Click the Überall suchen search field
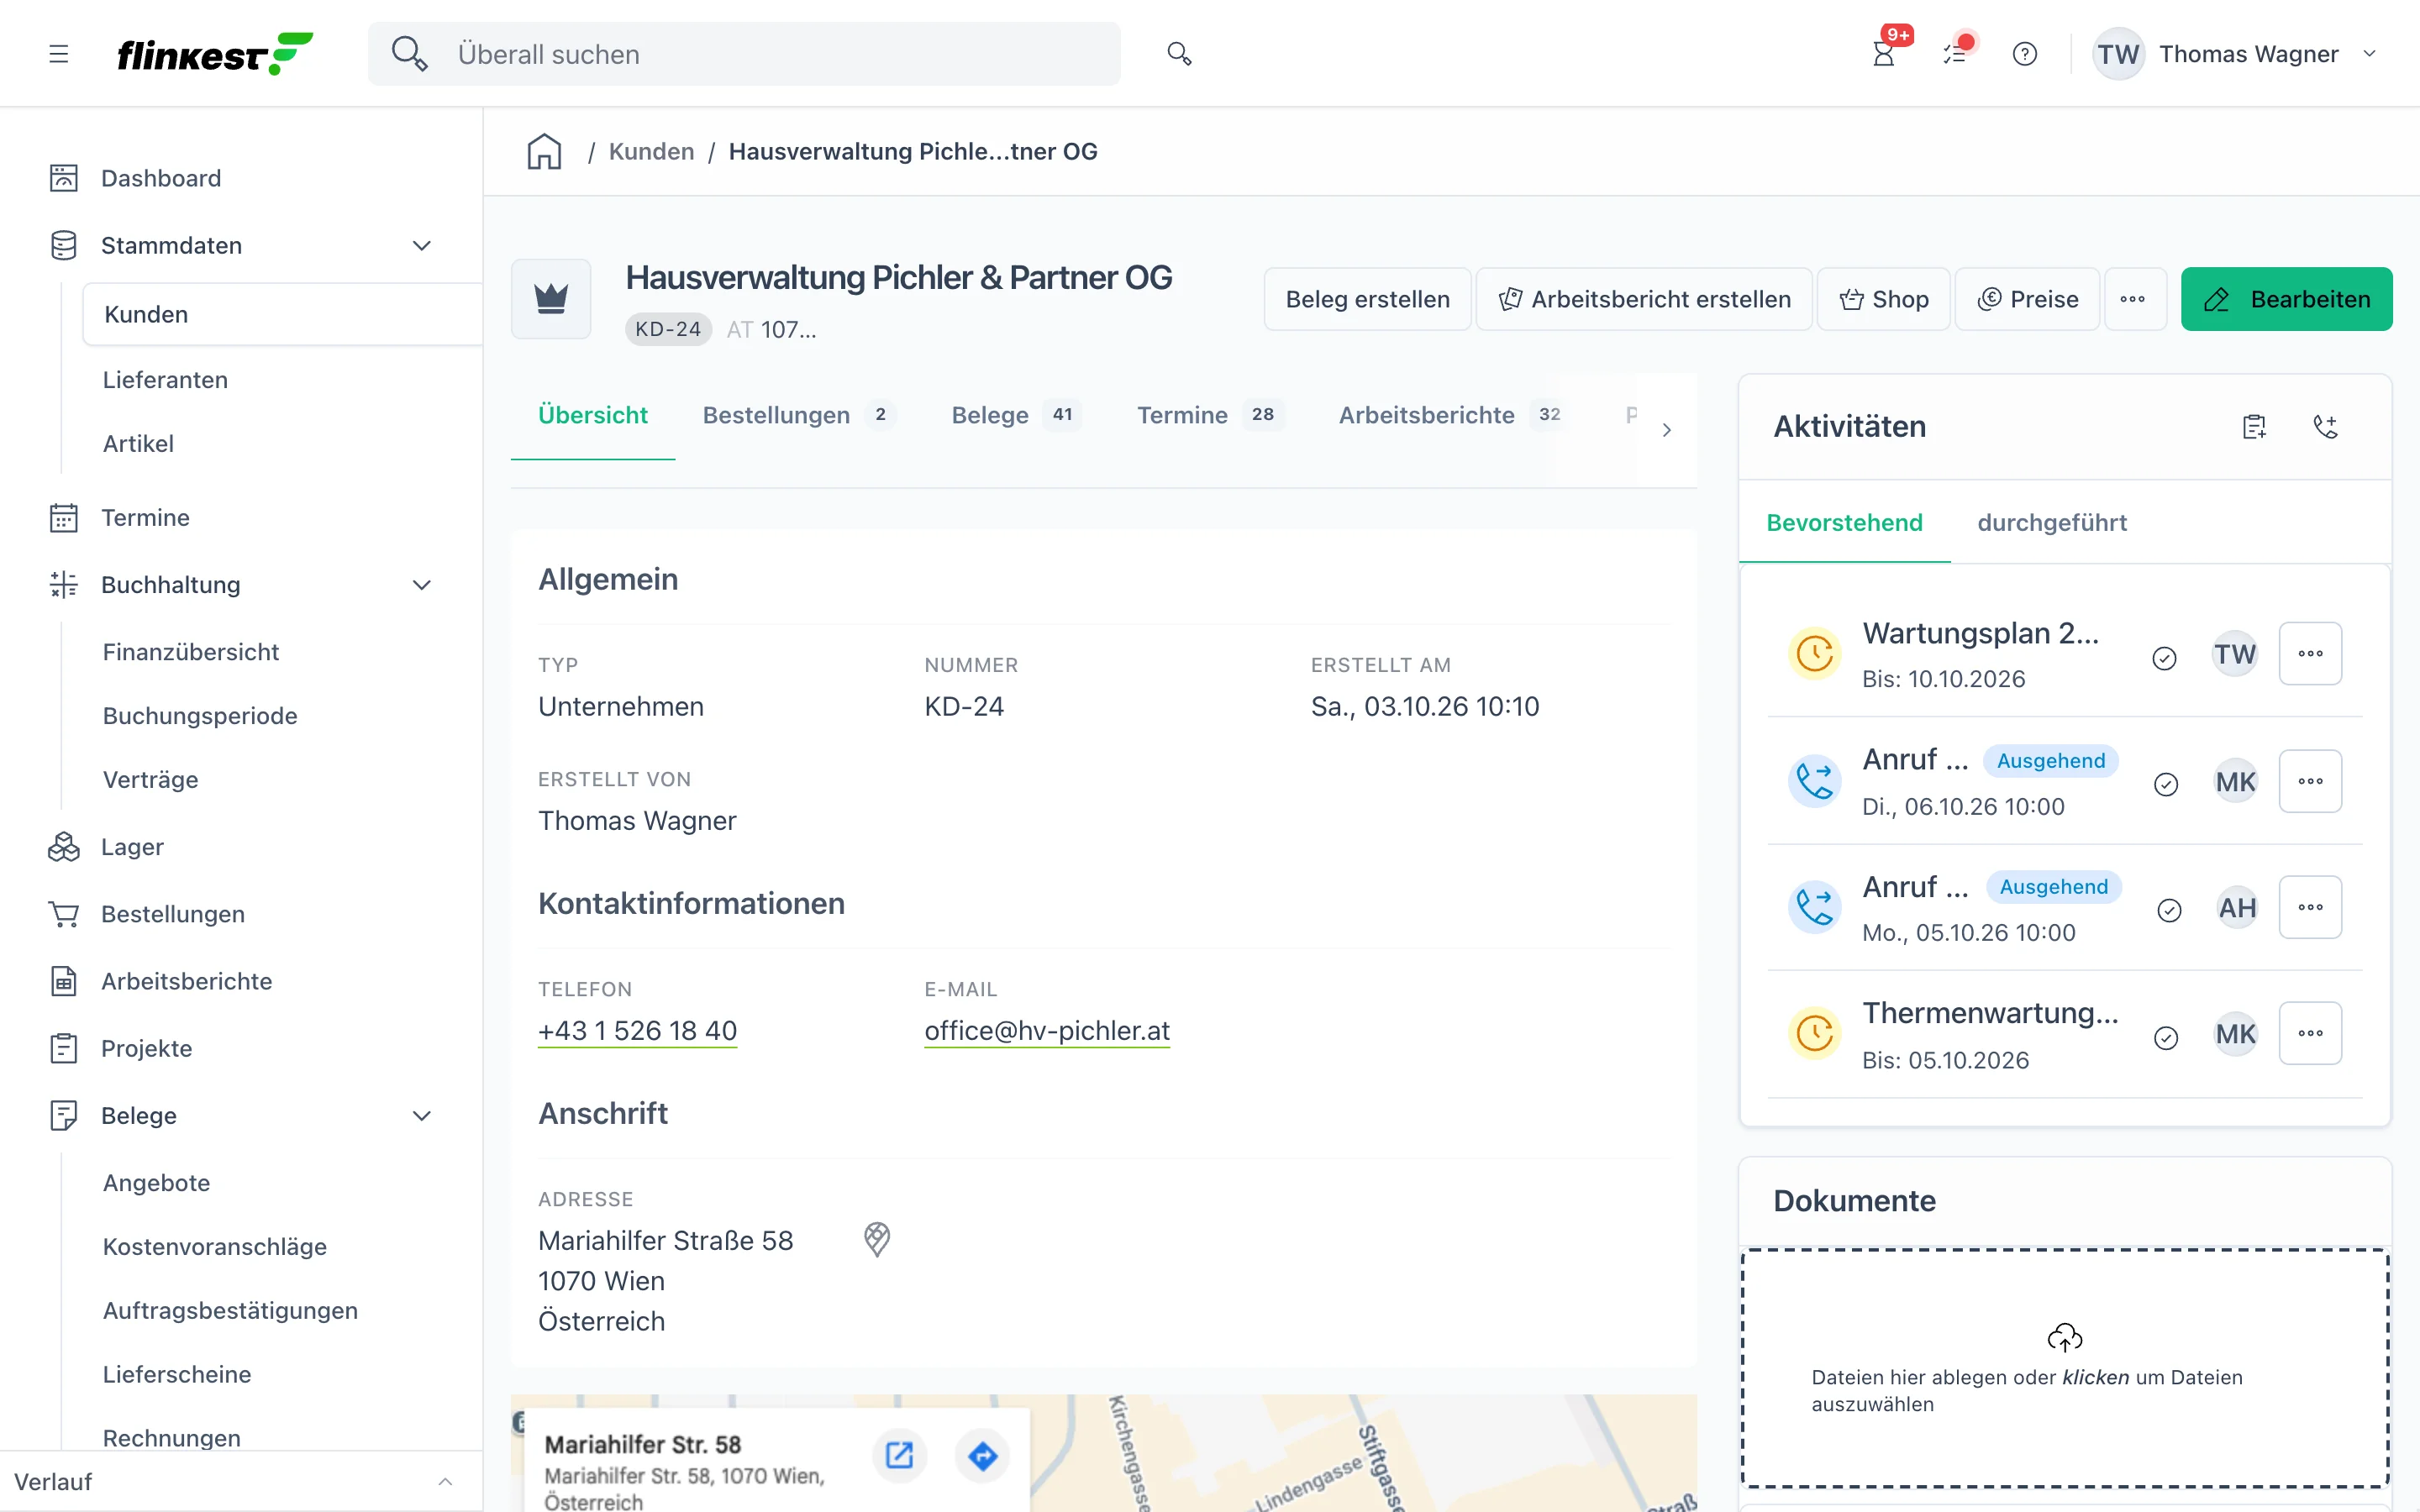This screenshot has height=1512, width=2420. tap(744, 54)
